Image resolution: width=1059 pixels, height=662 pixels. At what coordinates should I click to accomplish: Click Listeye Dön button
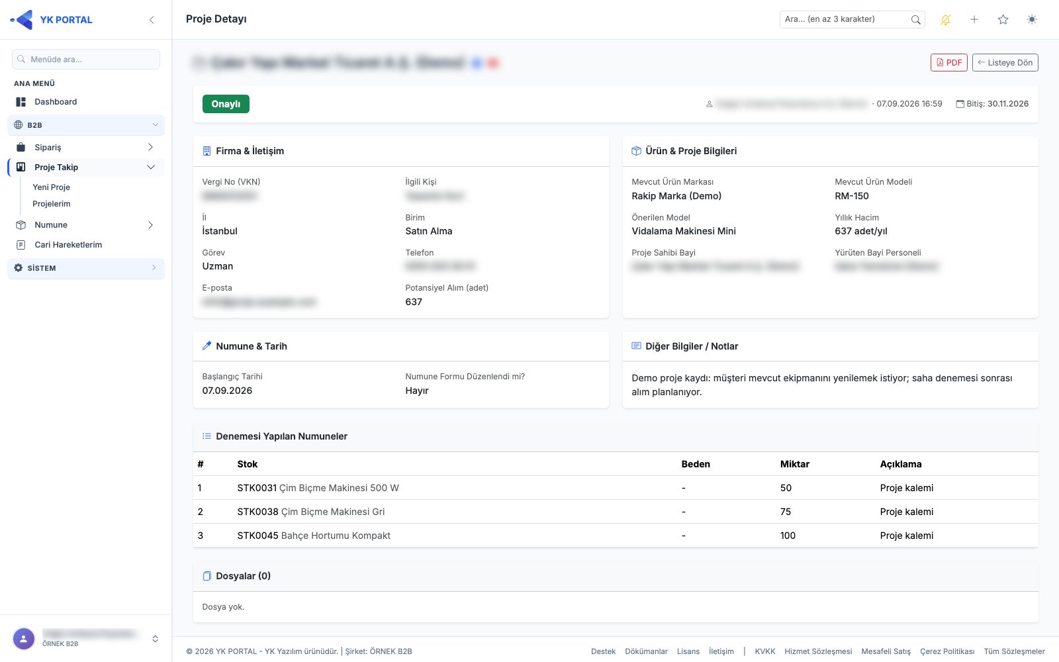1005,63
